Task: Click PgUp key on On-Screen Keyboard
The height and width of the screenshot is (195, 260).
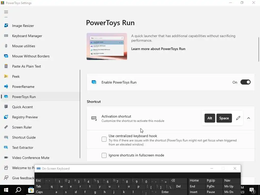Action: pyautogui.click(x=214, y=181)
